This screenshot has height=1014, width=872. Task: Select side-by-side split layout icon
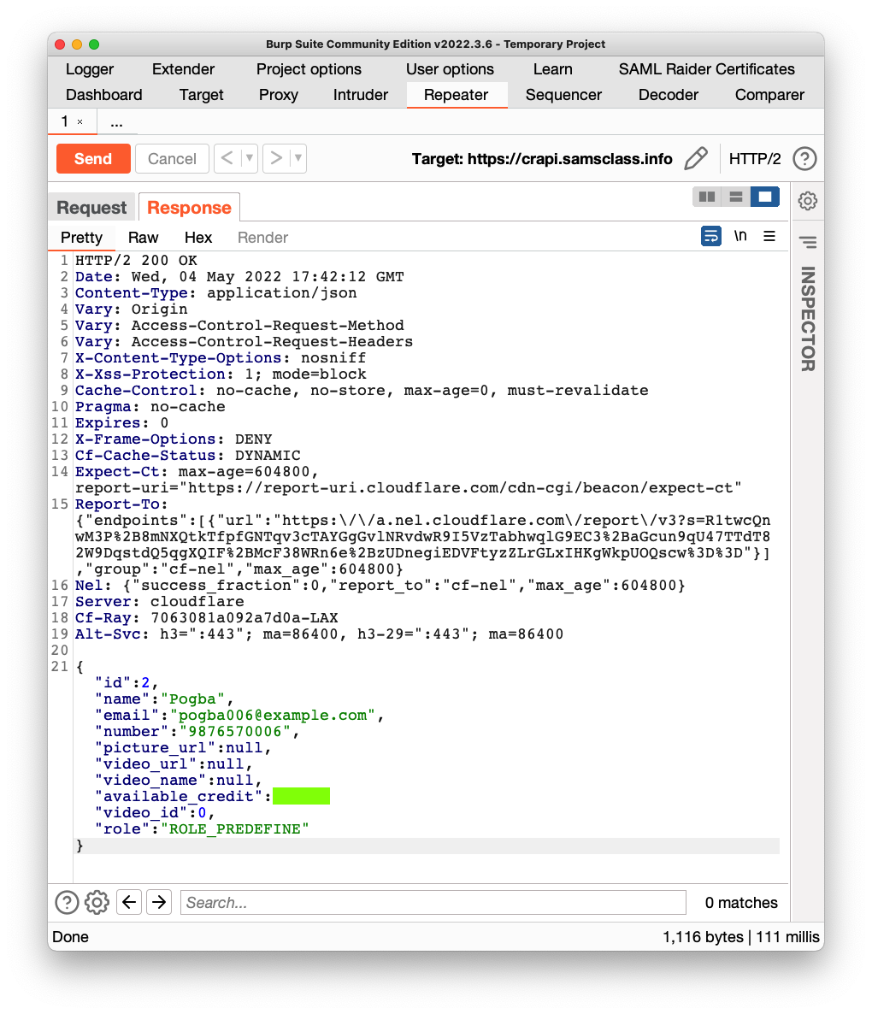[706, 197]
